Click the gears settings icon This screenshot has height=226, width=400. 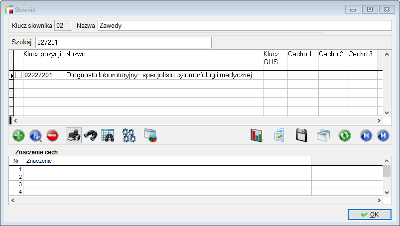pyautogui.click(x=129, y=135)
